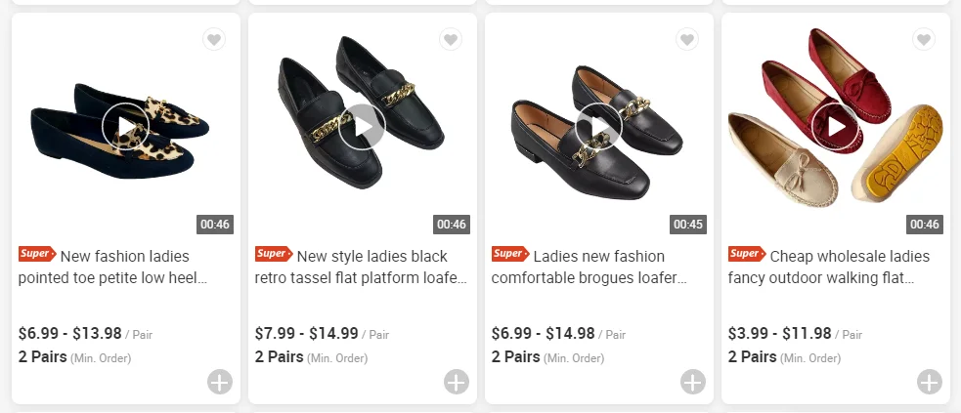Play video for leopard pointed toe flats
961x413 pixels.
coord(126,126)
